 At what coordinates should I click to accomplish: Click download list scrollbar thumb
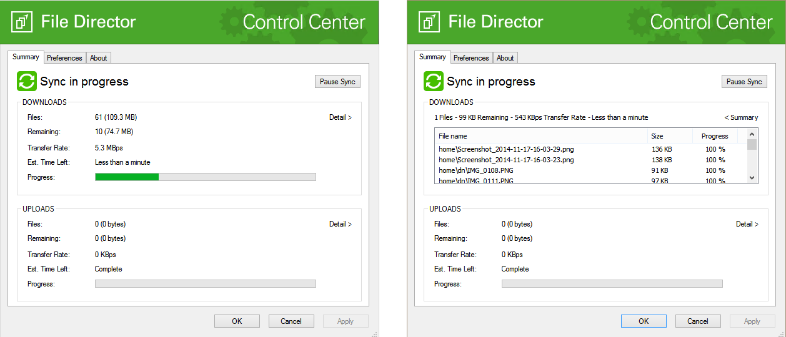pos(752,145)
